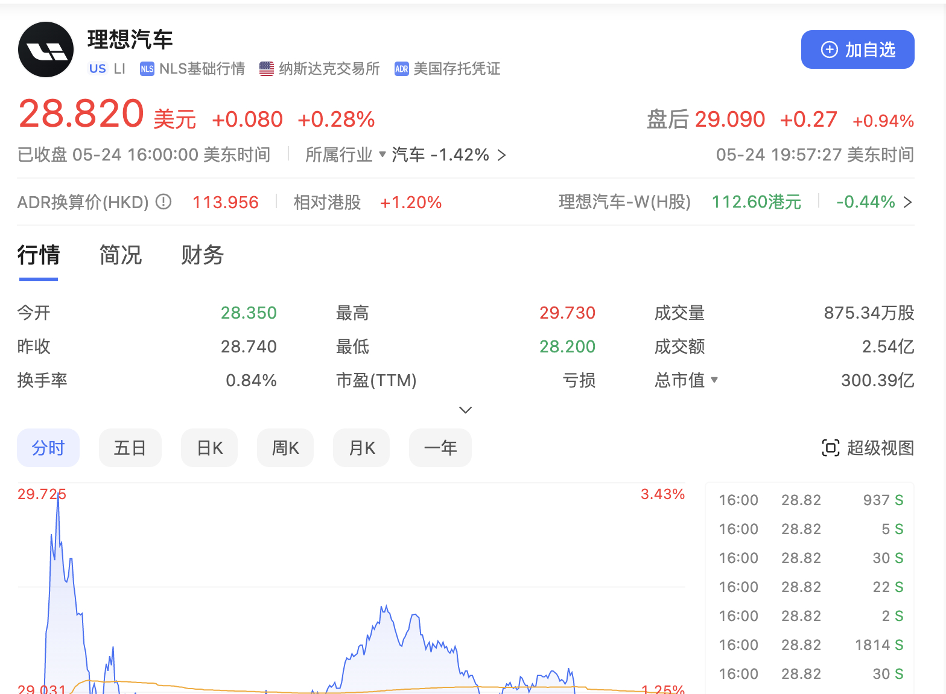Click the trade row with volume 937
946x694 pixels.
pos(810,500)
